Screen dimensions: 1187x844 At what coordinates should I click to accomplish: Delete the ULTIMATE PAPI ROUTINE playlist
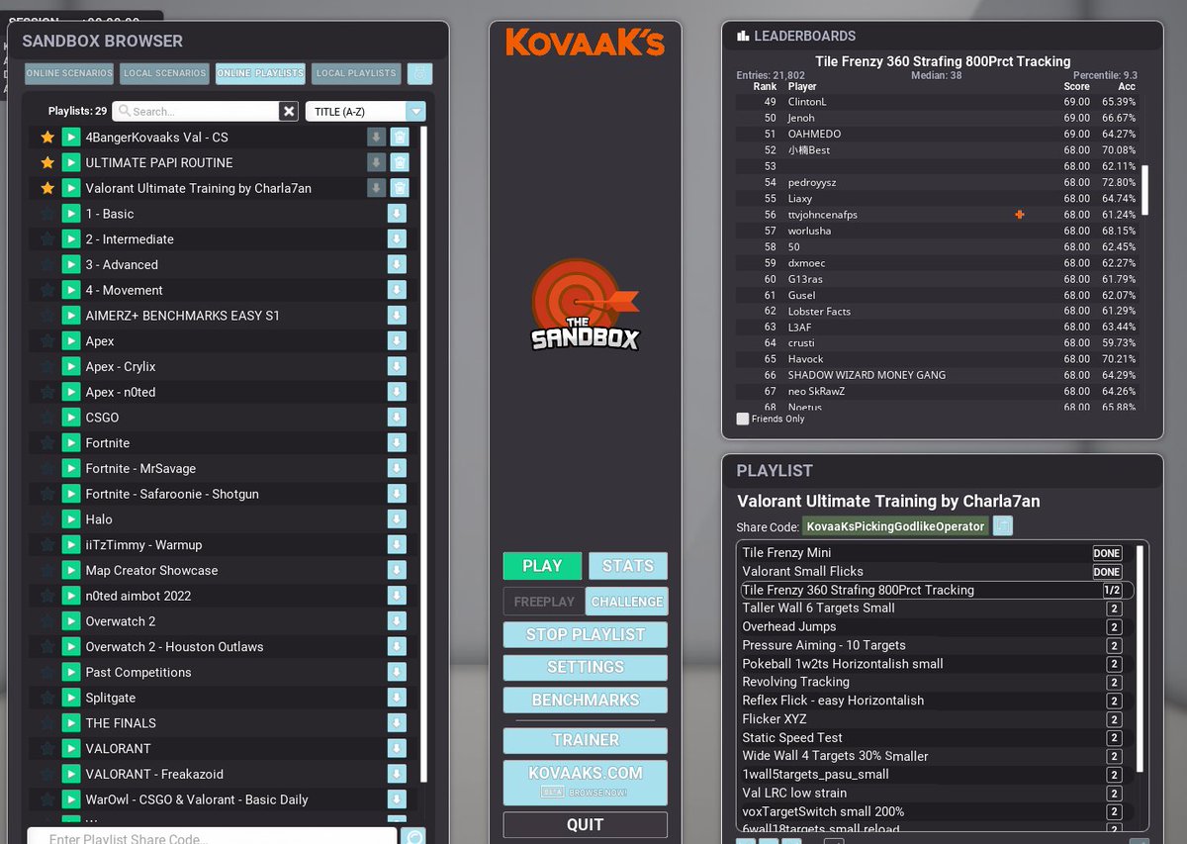click(399, 162)
